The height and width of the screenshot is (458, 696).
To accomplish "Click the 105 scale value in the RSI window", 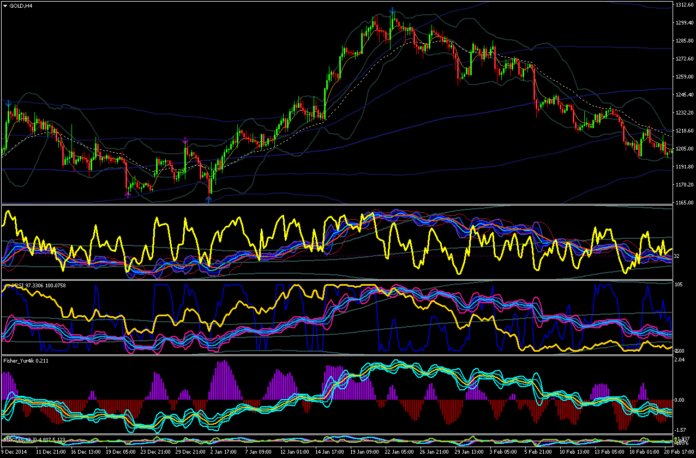I will (x=679, y=285).
